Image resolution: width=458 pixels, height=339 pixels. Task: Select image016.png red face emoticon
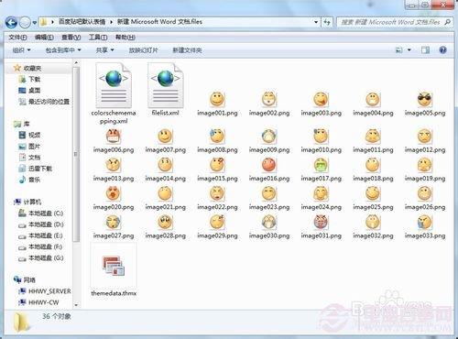[269, 165]
